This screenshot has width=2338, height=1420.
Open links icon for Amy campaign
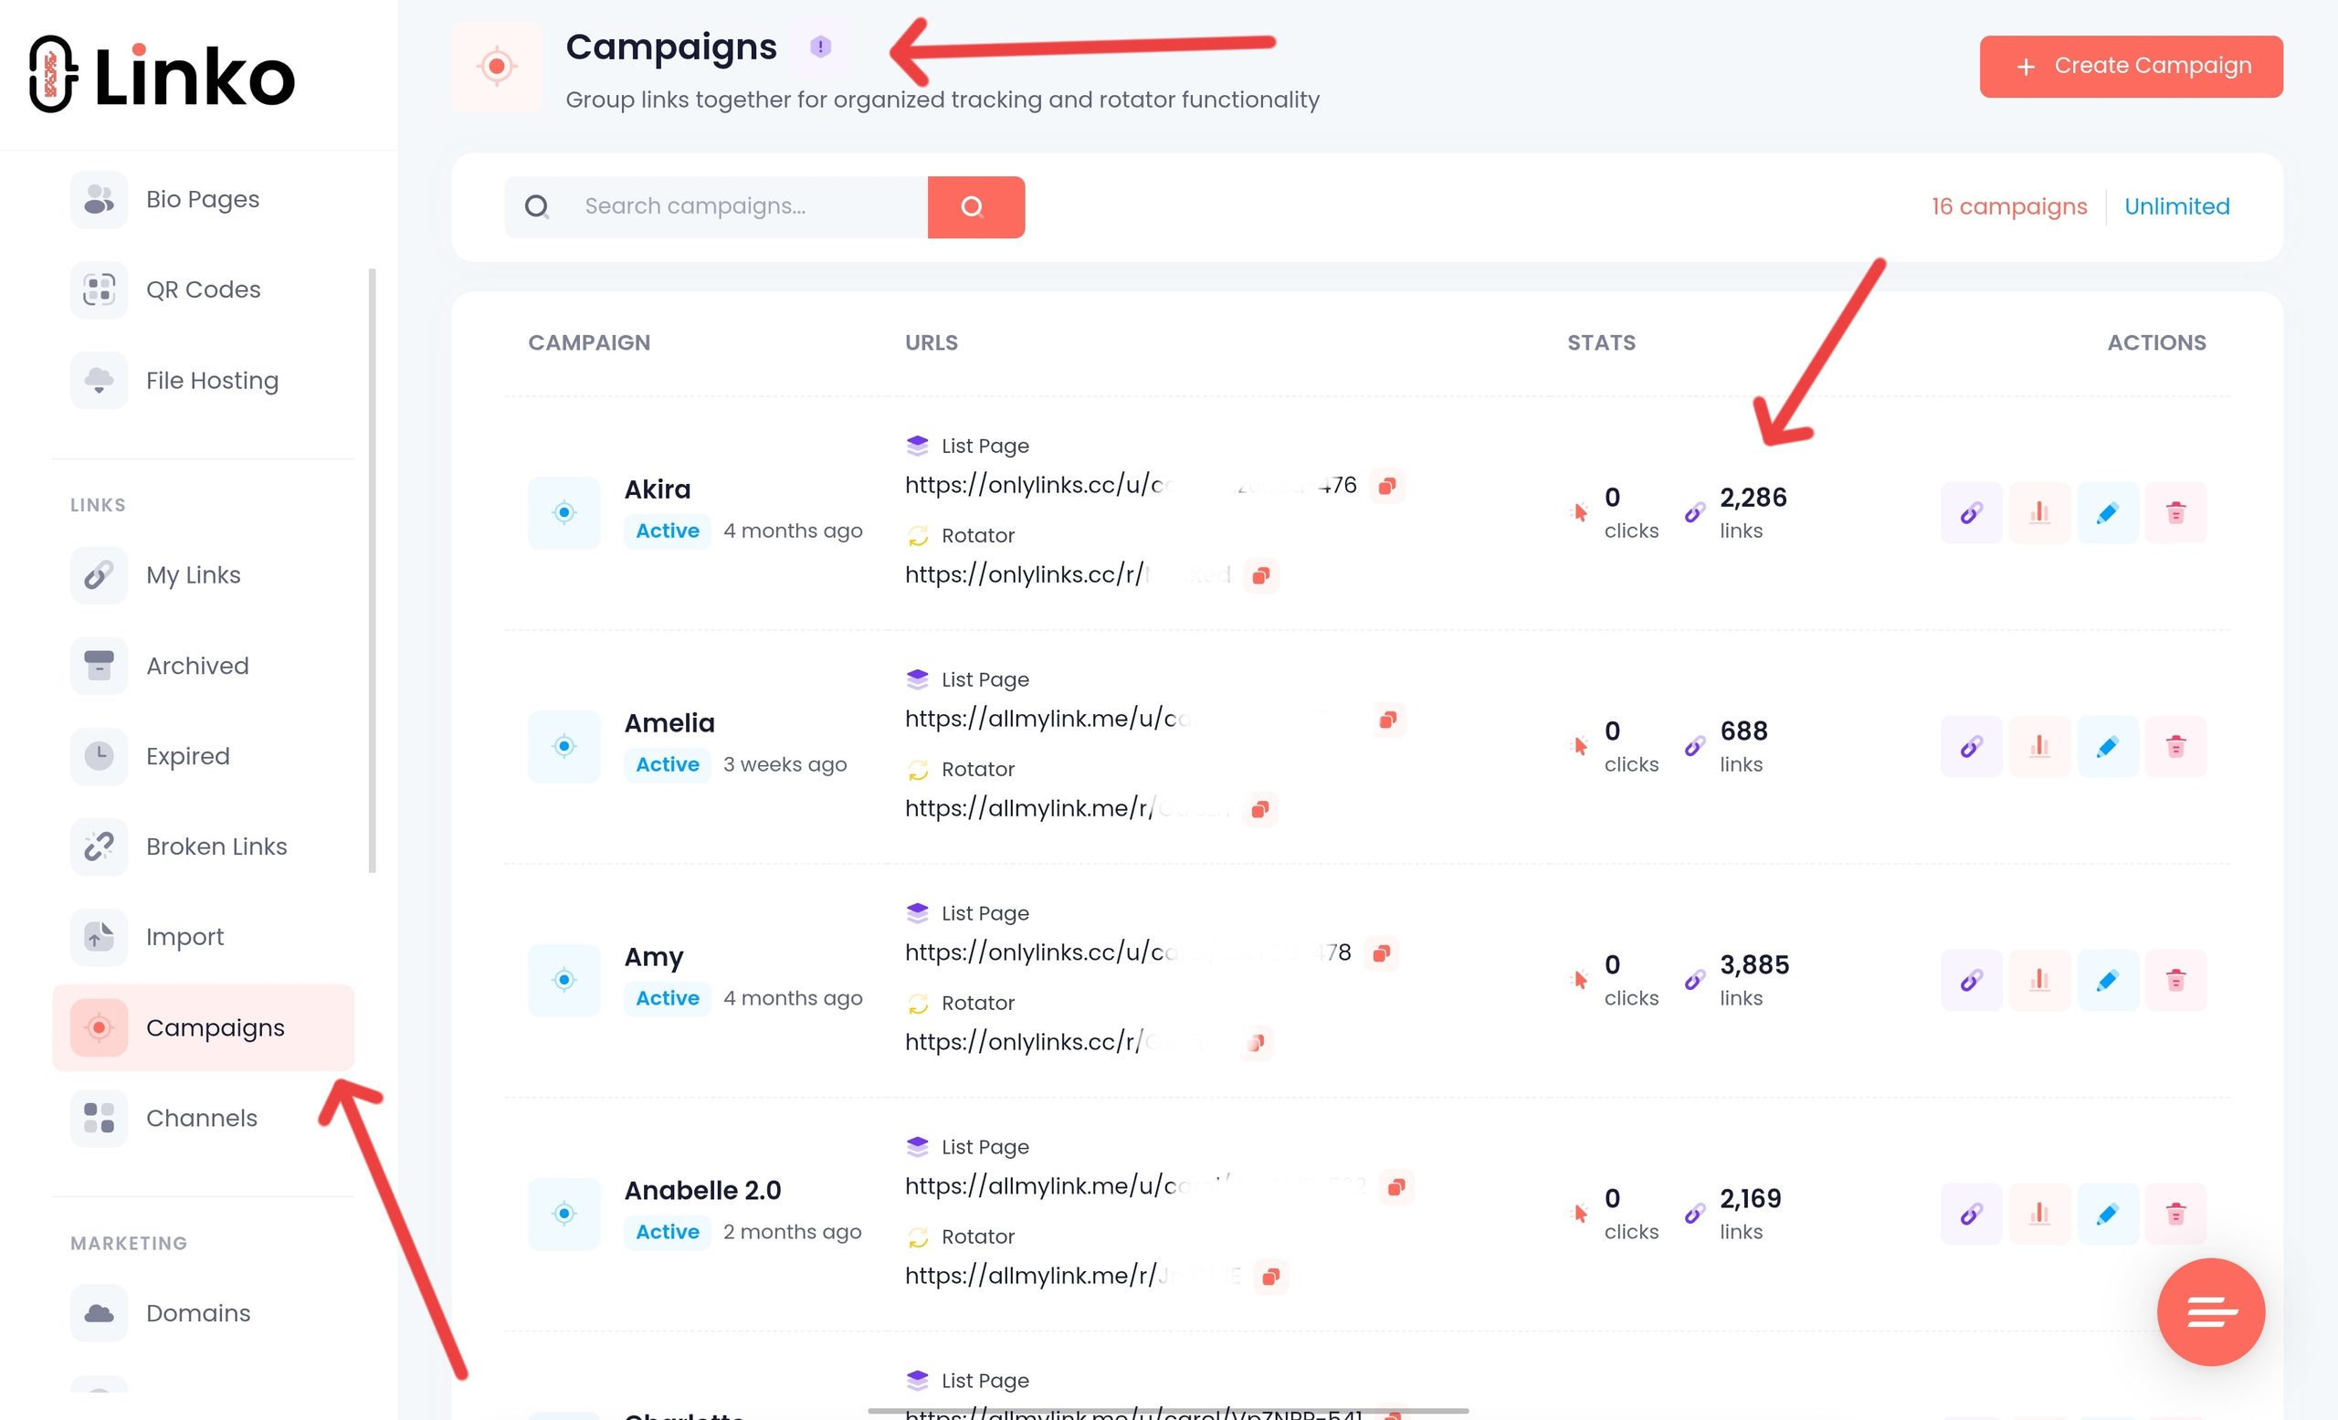point(1971,980)
